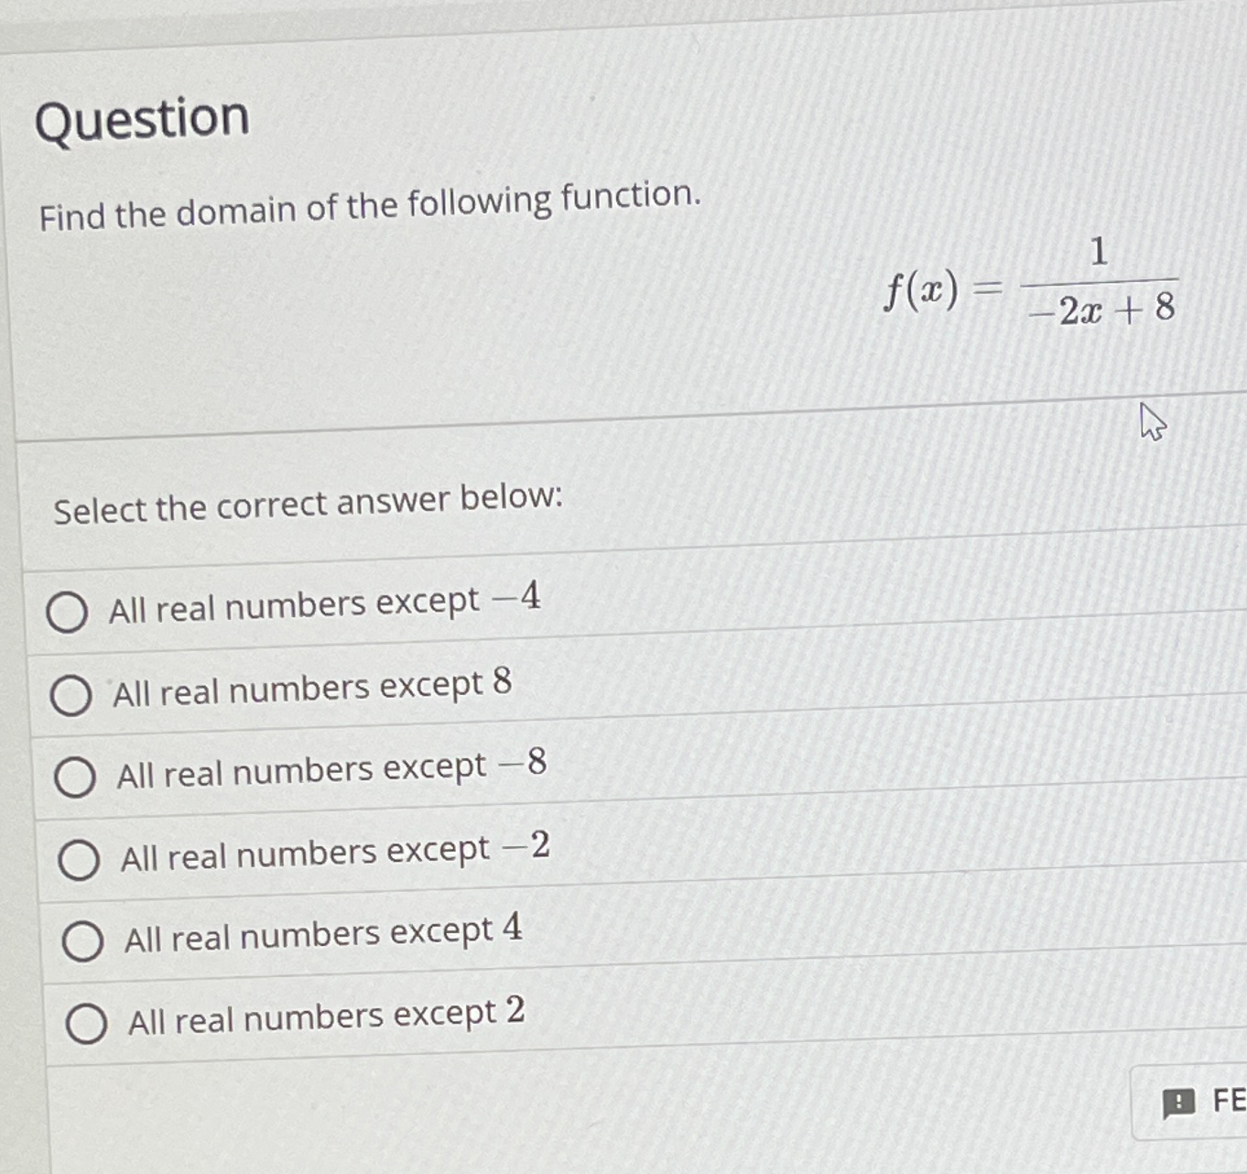Click "Select the correct answer below" label
This screenshot has width=1247, height=1174.
309,503
